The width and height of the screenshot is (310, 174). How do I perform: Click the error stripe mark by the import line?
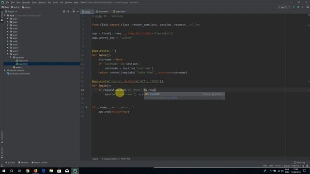pyautogui.click(x=309, y=25)
